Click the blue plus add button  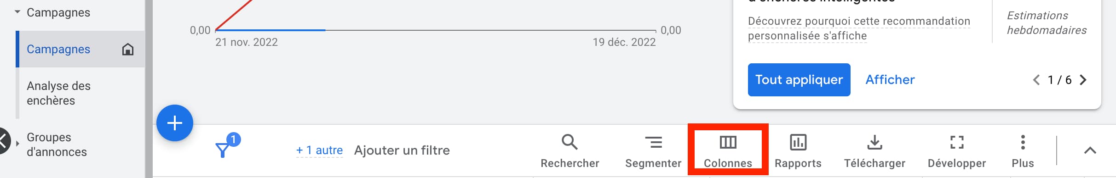[175, 123]
